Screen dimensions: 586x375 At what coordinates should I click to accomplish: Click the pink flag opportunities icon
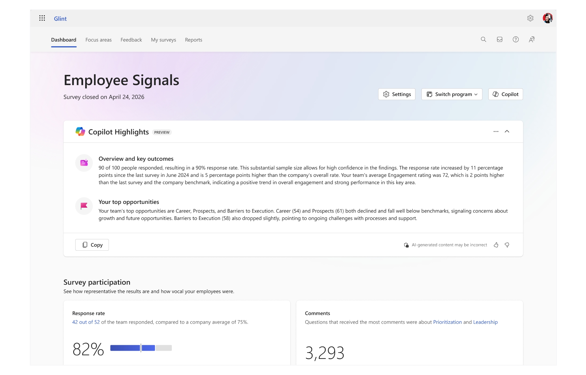[84, 206]
